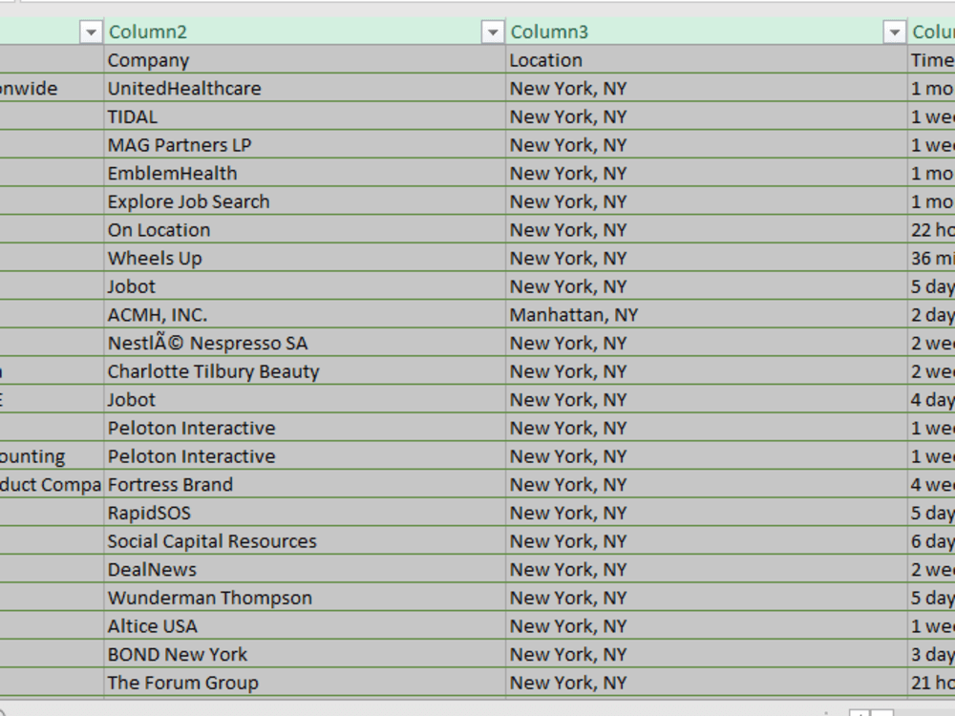Click location cell in Altice USA row

click(x=707, y=626)
